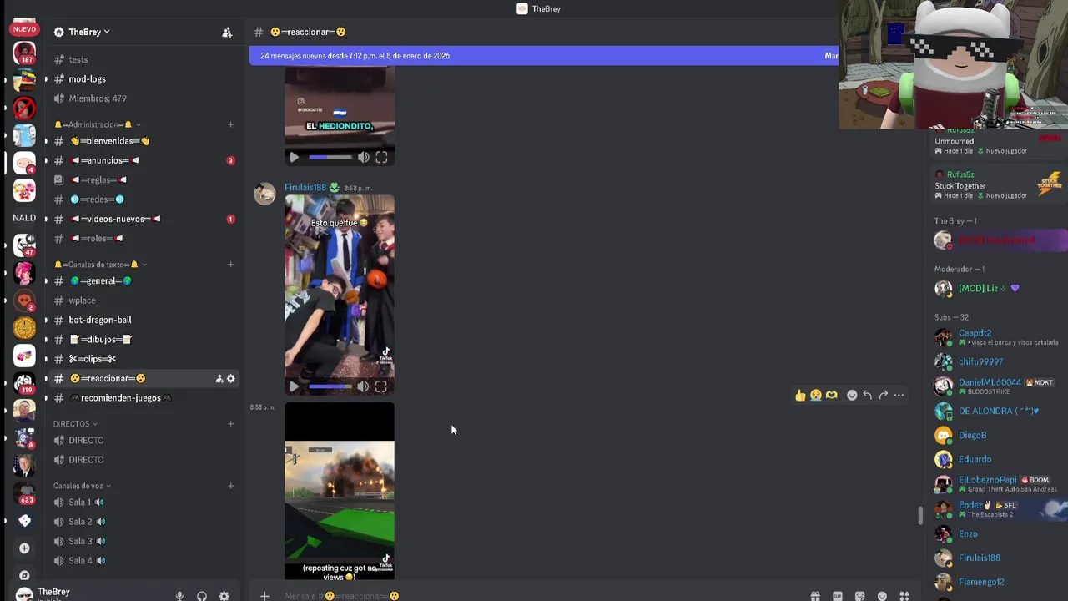Toggle headphones deafen in the user panel
Viewport: 1068px width, 601px height.
(x=202, y=596)
